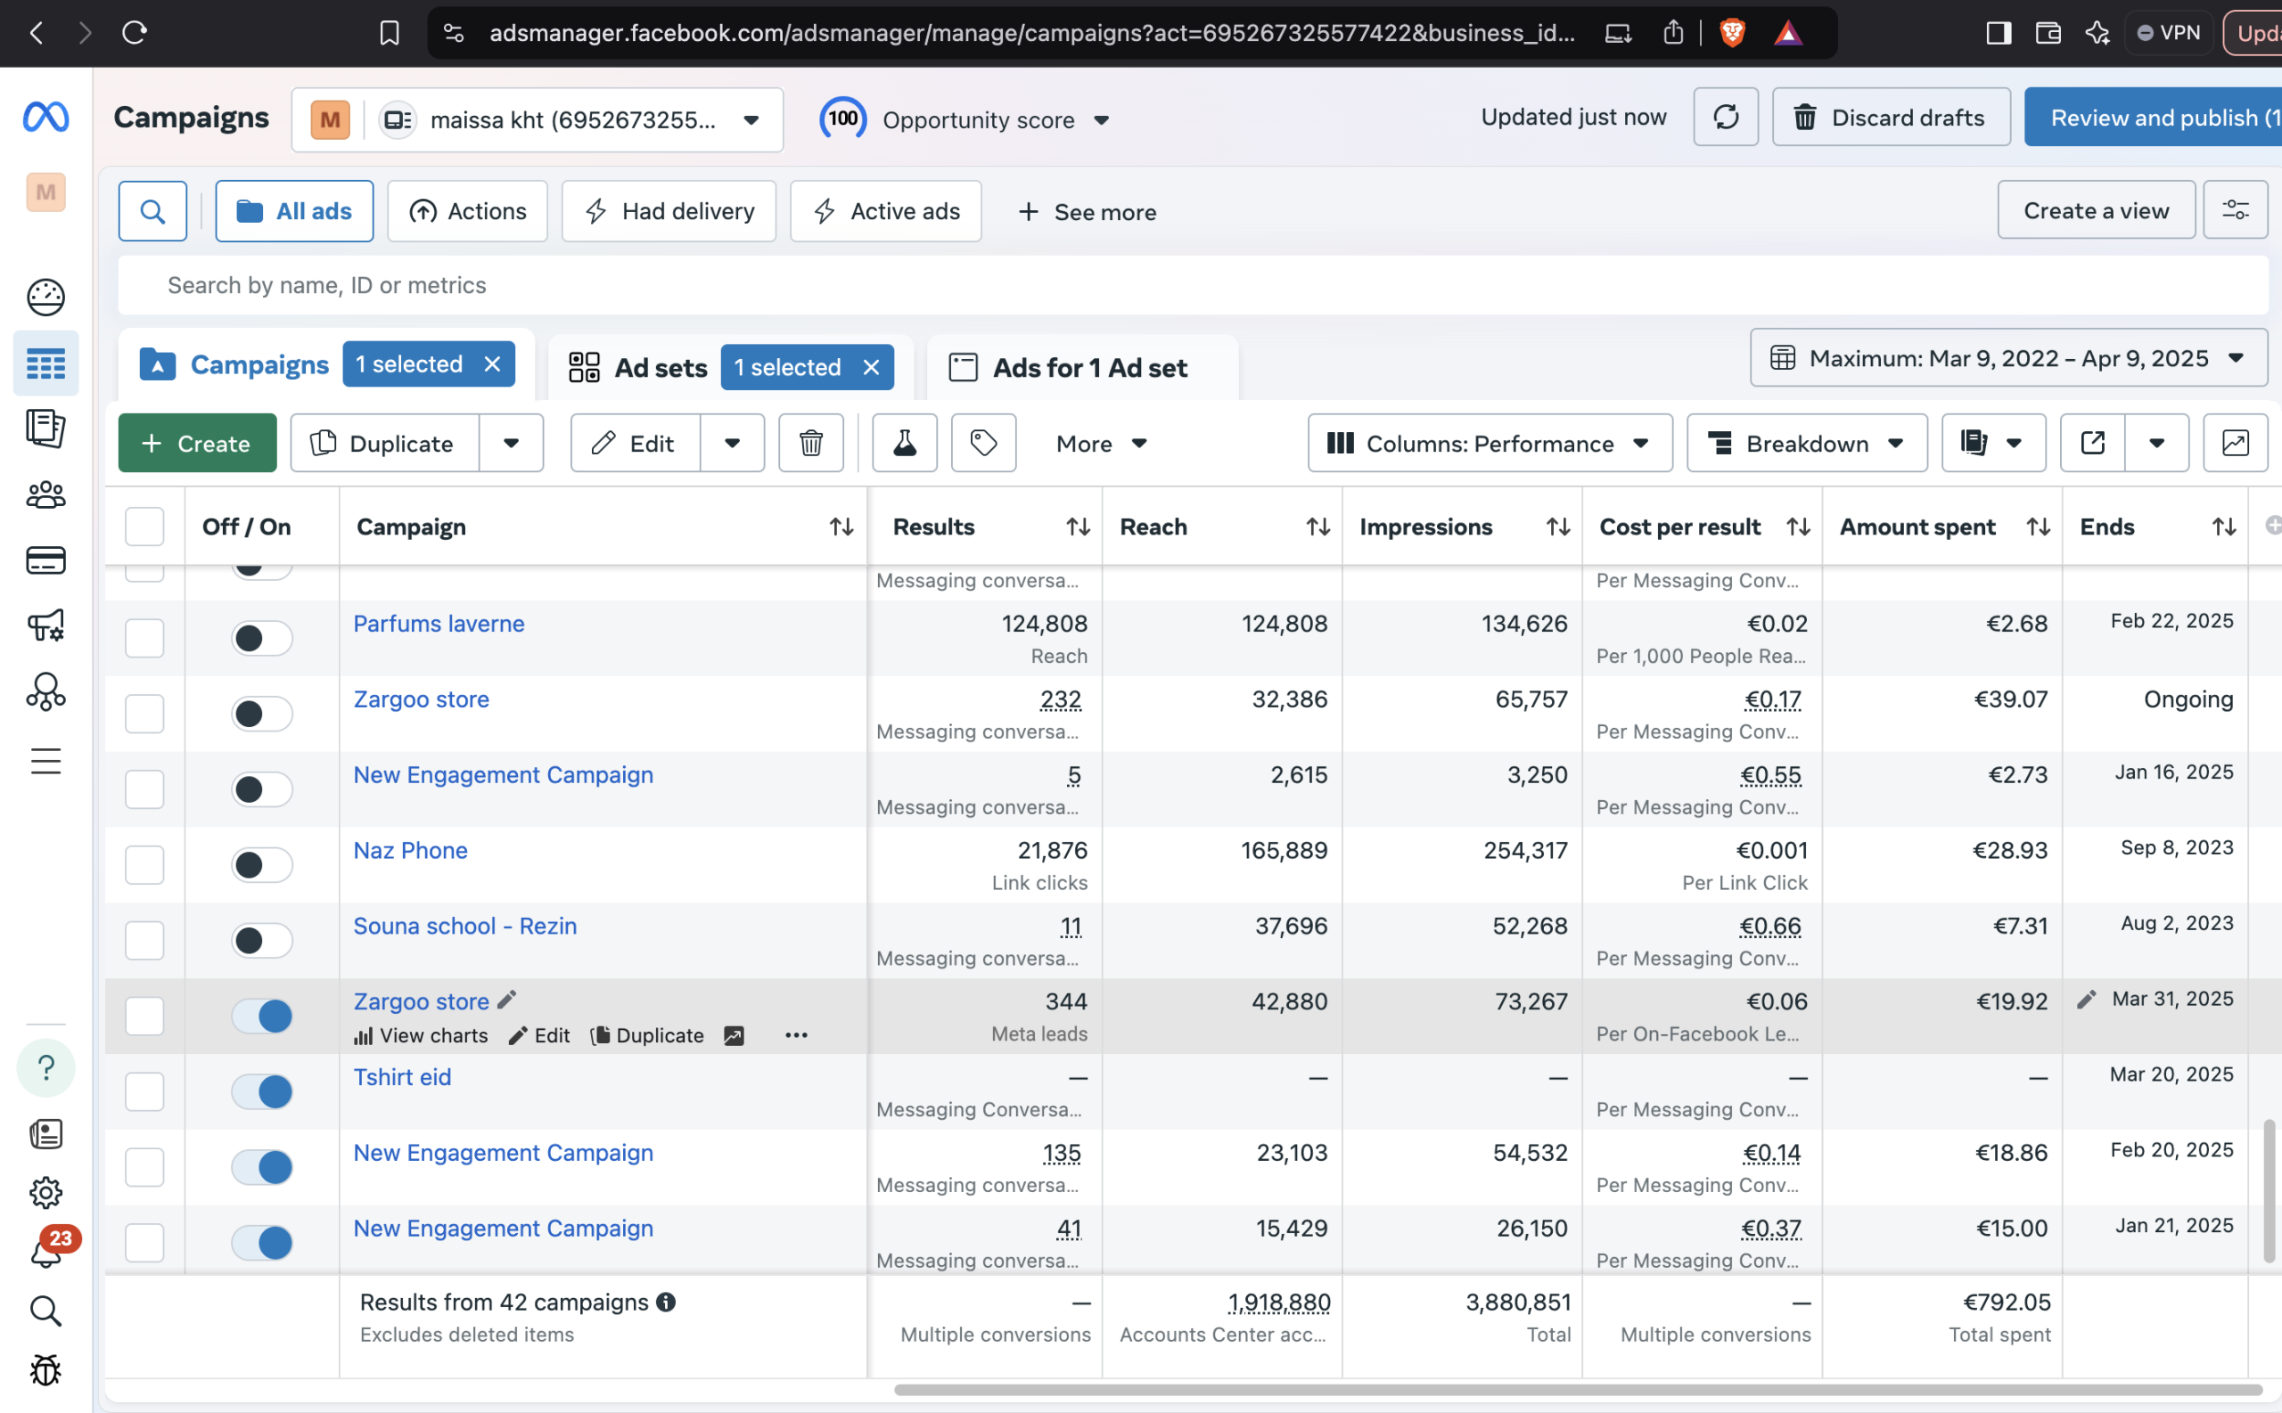The image size is (2282, 1413).
Task: Open filter settings sliders icon
Action: tap(2236, 210)
